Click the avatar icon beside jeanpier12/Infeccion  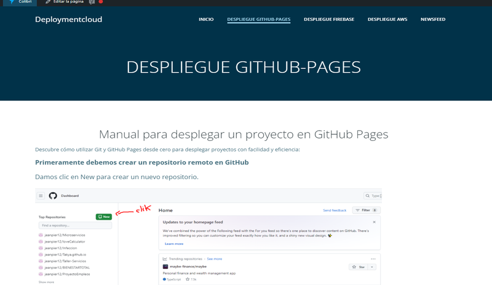point(41,248)
